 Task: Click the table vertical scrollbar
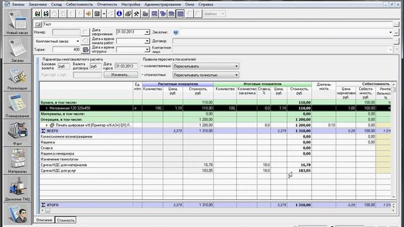tap(394, 141)
